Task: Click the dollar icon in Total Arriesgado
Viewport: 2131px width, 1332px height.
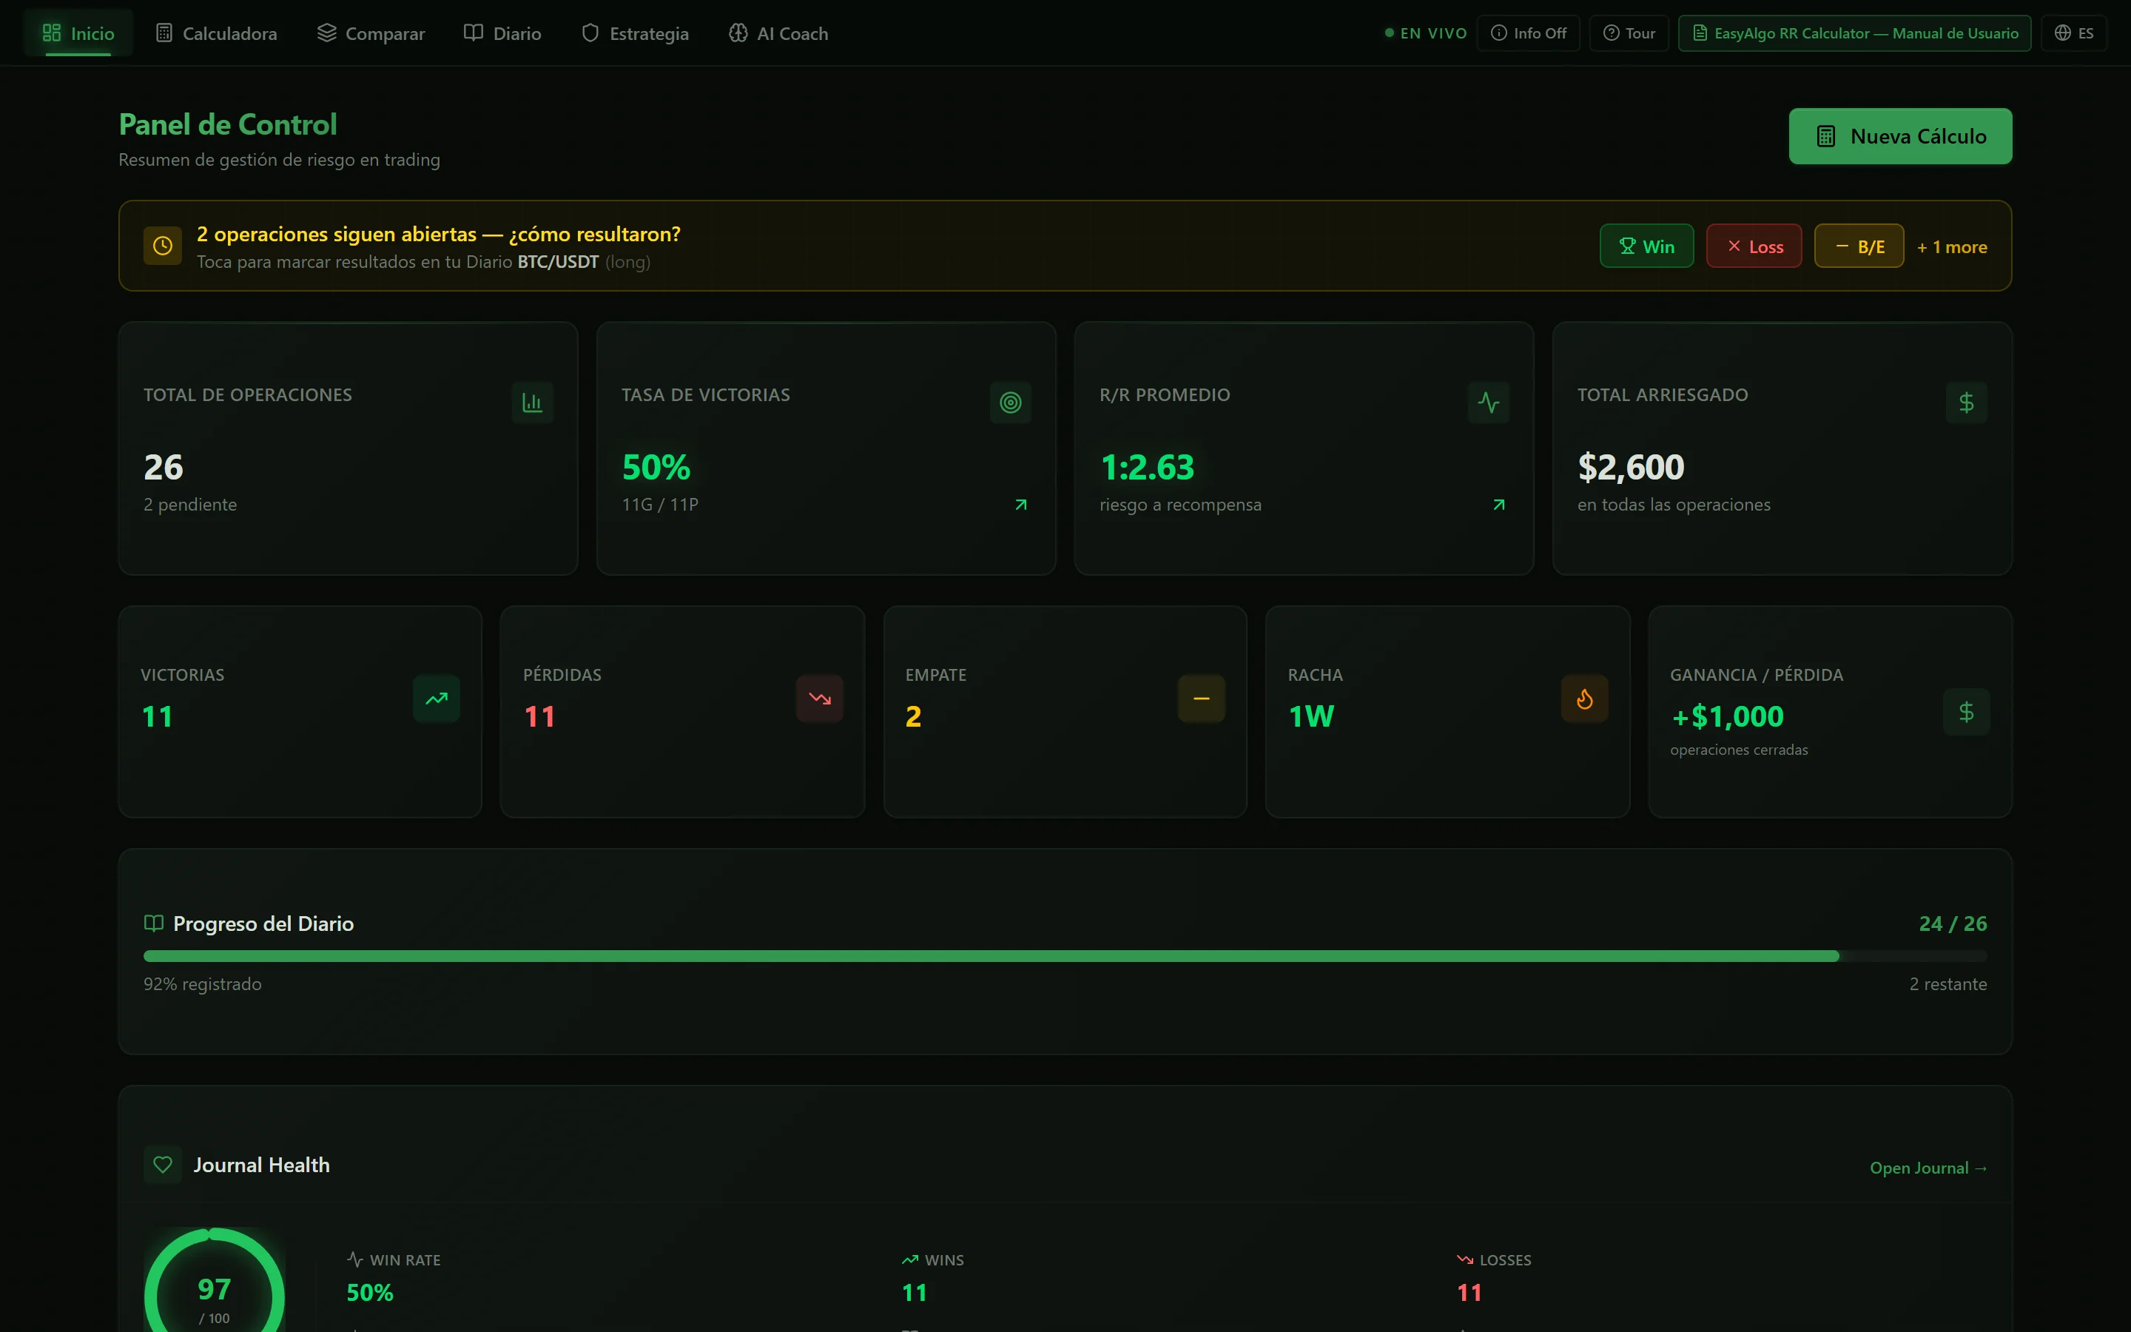Action: pyautogui.click(x=1966, y=403)
